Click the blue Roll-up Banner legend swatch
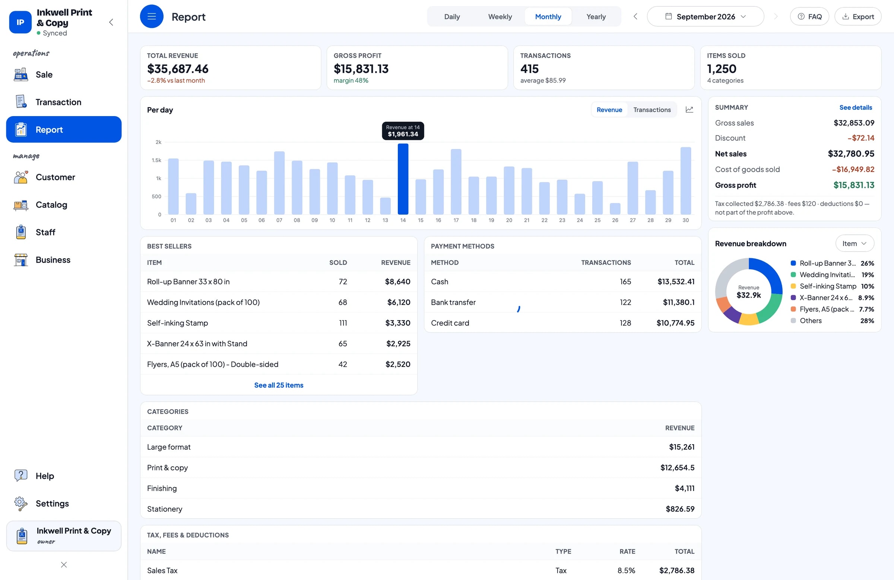The image size is (894, 580). pyautogui.click(x=793, y=263)
